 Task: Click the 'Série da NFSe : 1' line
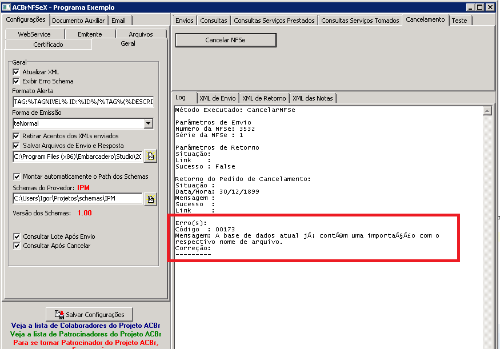pyautogui.click(x=209, y=135)
